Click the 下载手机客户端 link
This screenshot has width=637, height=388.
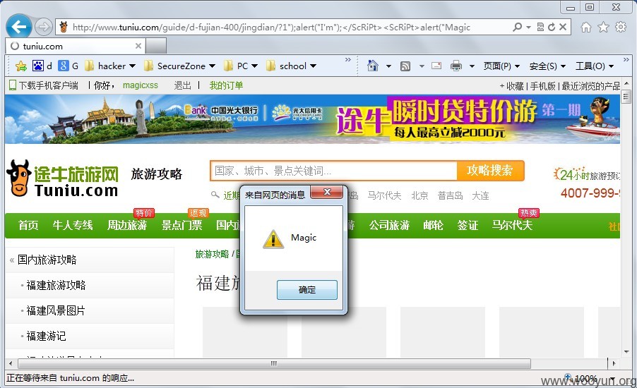(x=48, y=85)
